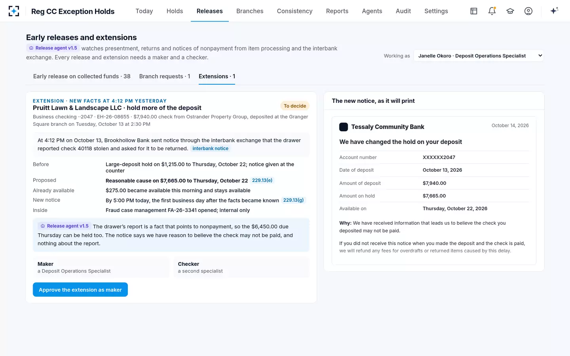570x356 pixels.
Task: Click the Reg CC app logo icon
Action: pos(14,11)
